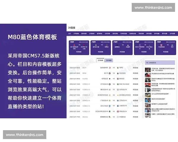Click 高清视频 in the third match card
Screen dimensions: 178x142
tap(122, 52)
